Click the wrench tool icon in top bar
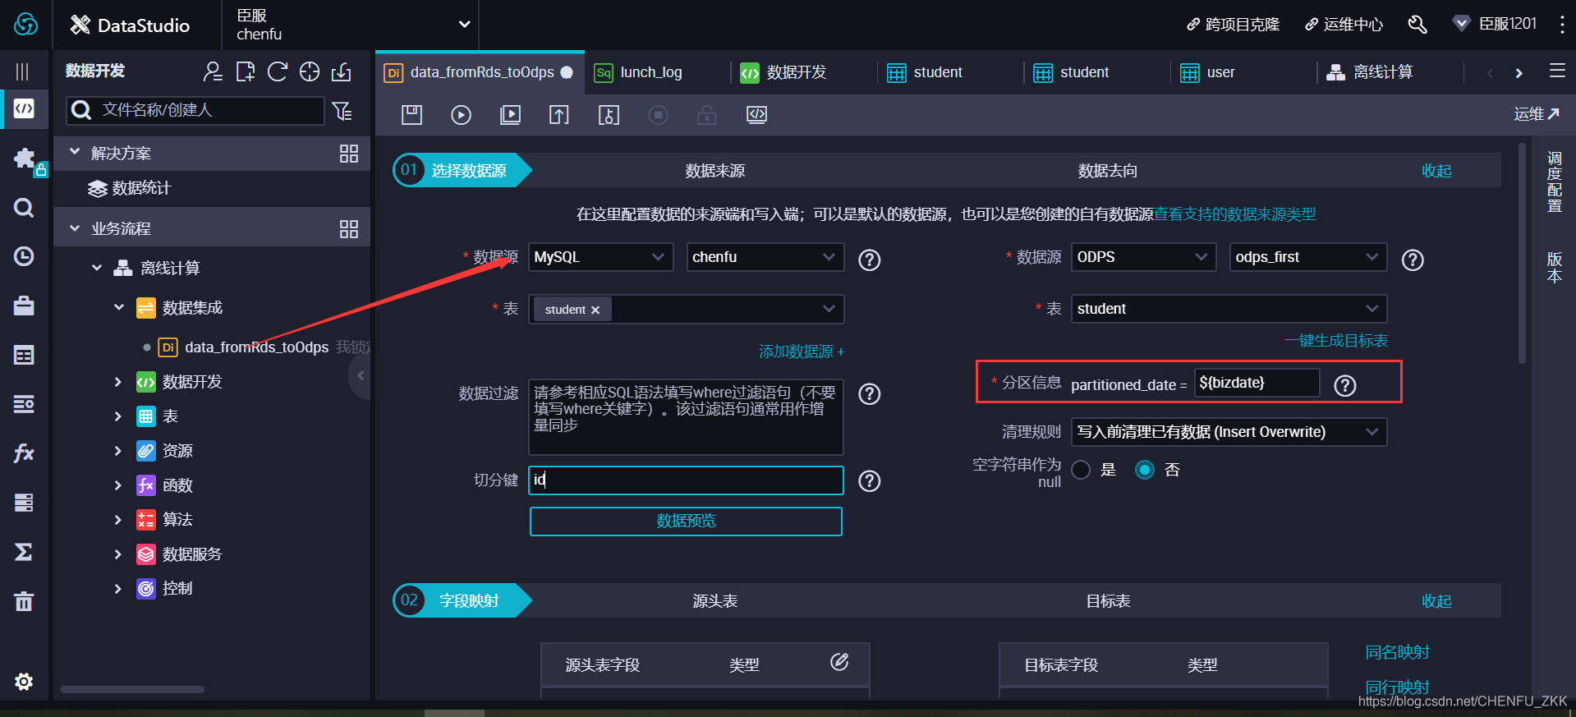This screenshot has height=717, width=1576. (x=1417, y=25)
